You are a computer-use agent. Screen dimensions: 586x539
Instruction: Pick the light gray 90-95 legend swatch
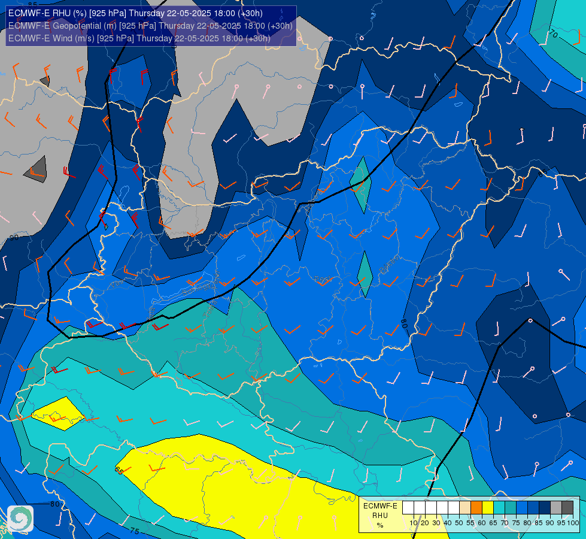click(556, 508)
